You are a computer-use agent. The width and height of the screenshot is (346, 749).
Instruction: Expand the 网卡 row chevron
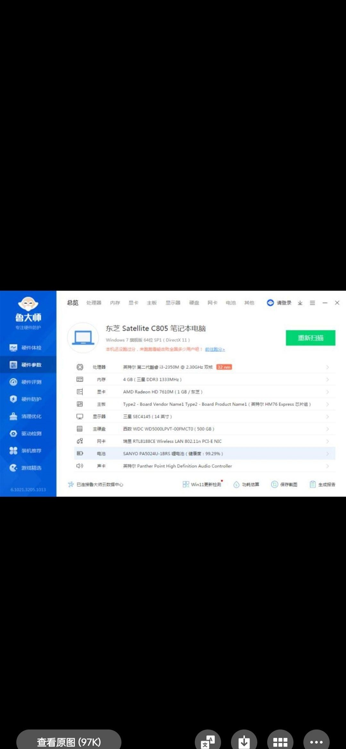327,441
